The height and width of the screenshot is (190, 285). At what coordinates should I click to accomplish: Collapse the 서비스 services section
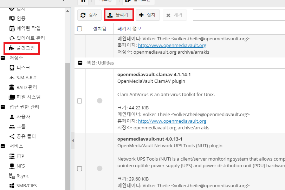(3, 146)
